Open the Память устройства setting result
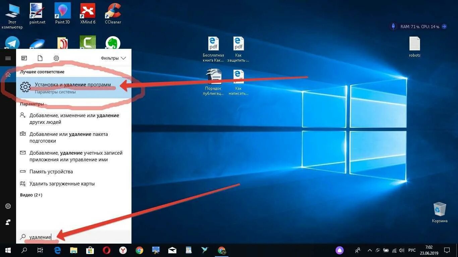 pos(74,172)
